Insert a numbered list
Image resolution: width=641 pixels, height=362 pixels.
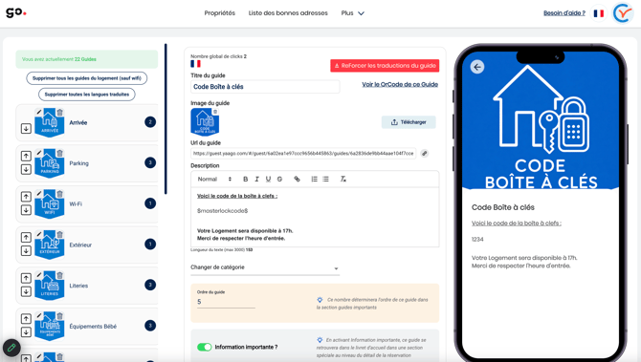click(314, 180)
